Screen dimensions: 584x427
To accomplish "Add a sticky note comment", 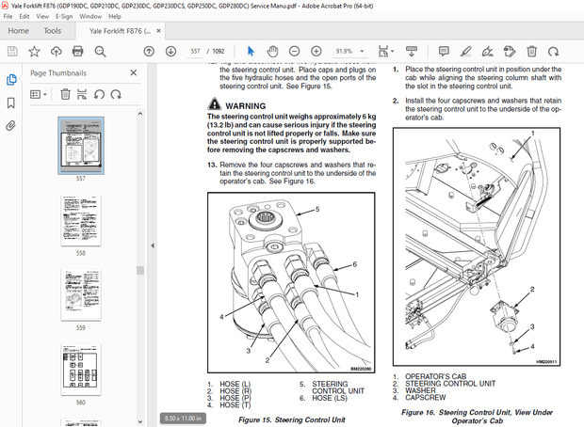I will 444,52.
